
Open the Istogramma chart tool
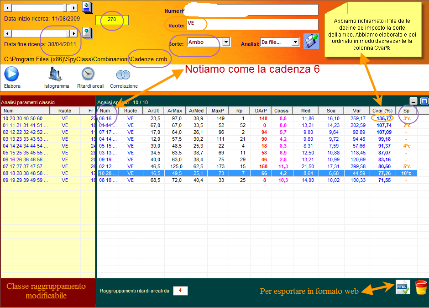[56, 74]
